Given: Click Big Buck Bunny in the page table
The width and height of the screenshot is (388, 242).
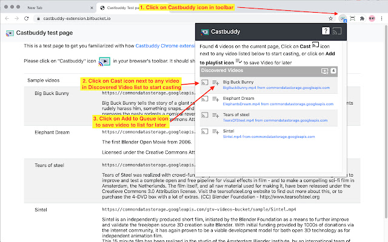Looking at the screenshot, I should [52, 93].
